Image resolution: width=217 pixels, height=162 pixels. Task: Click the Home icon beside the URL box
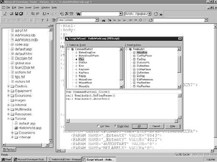coord(156,14)
